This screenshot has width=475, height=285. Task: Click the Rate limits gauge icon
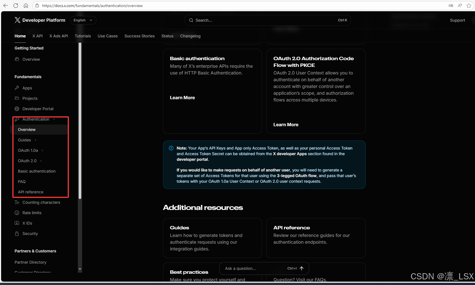(x=17, y=213)
